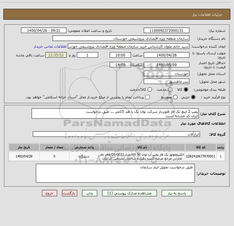The image size is (234, 226).
Task: Click the ردیف column header
Action: tap(221, 147)
